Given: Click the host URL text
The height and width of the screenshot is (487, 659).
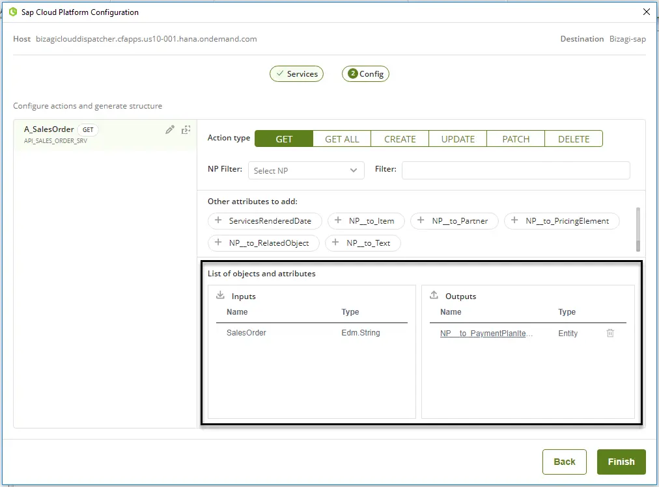Looking at the screenshot, I should point(147,39).
